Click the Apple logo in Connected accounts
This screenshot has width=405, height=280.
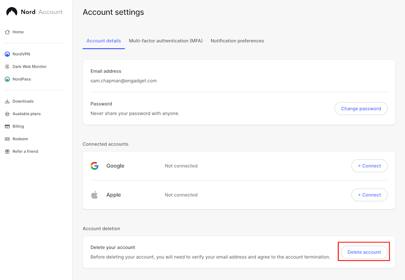point(95,195)
